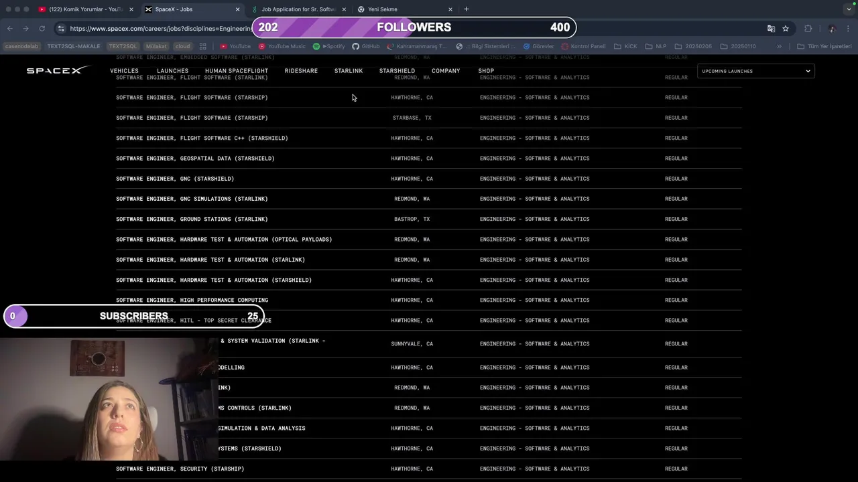
Task: Open the Bilgi Sistemleri bookmark
Action: (x=486, y=46)
